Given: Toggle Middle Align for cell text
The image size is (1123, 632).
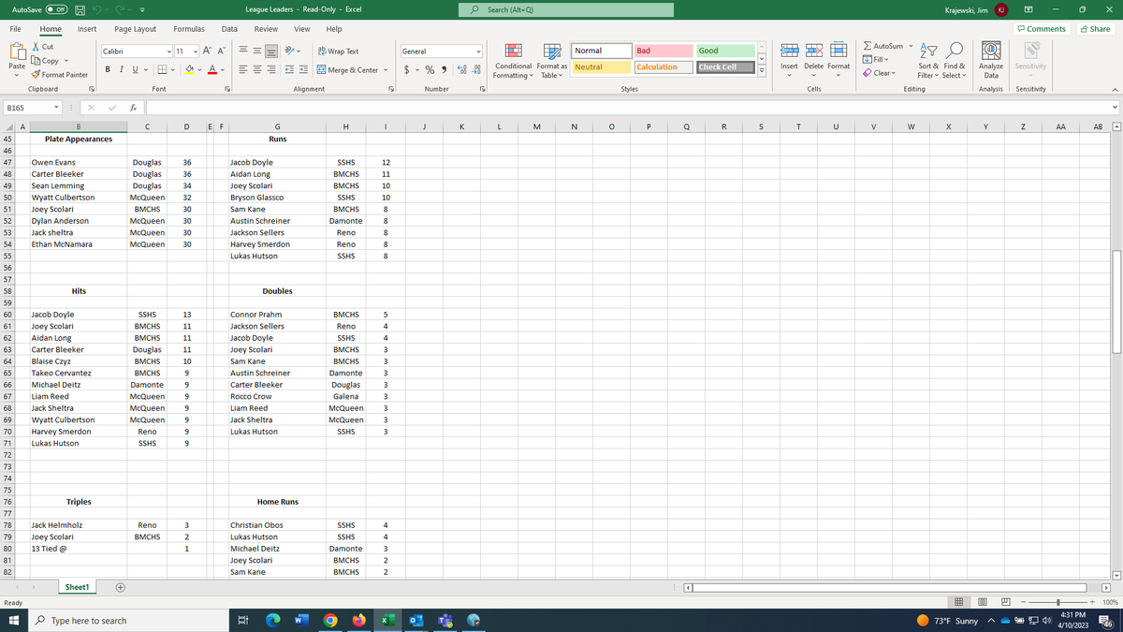Looking at the screenshot, I should pyautogui.click(x=259, y=51).
